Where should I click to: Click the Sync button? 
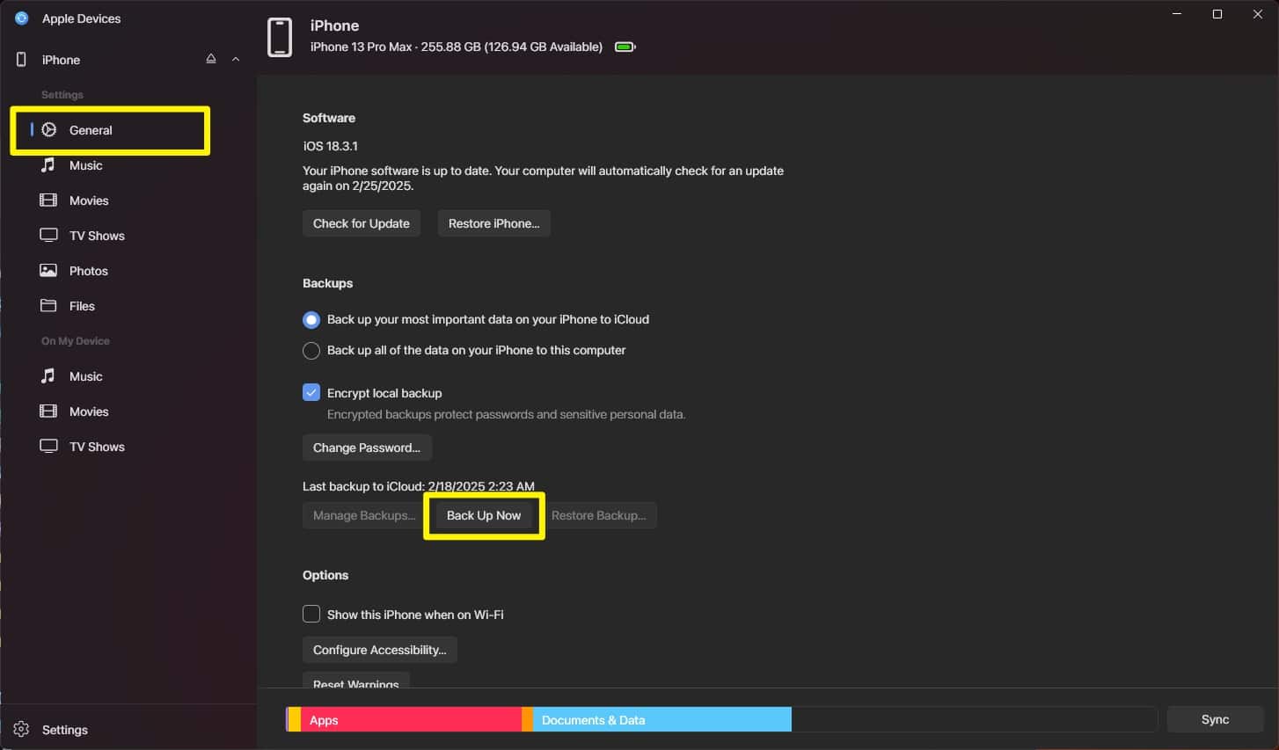(x=1216, y=719)
